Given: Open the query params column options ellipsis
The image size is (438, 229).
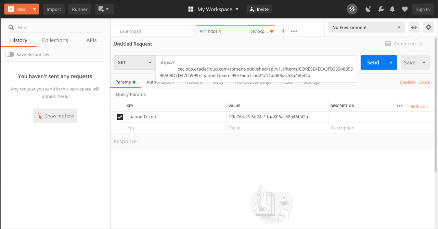Looking at the screenshot, I should 400,106.
